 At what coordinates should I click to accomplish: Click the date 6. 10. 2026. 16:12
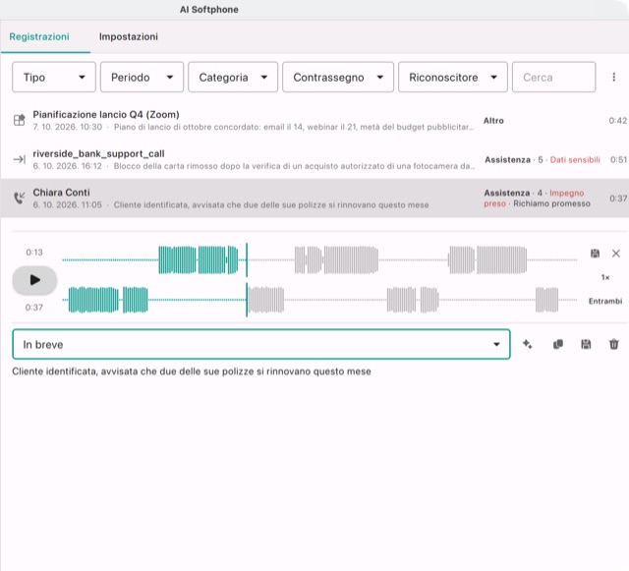pos(68,166)
